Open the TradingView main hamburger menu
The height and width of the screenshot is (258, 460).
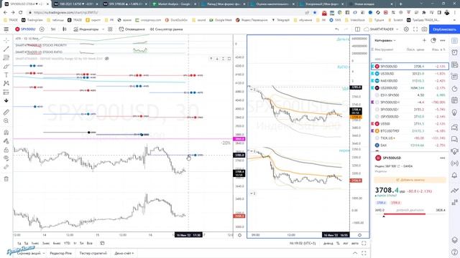(6, 29)
